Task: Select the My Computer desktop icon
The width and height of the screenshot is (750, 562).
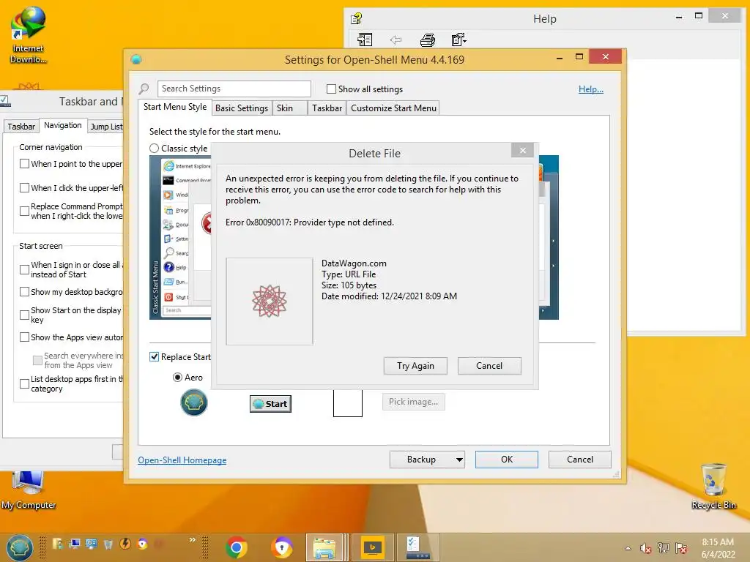Action: point(29,490)
